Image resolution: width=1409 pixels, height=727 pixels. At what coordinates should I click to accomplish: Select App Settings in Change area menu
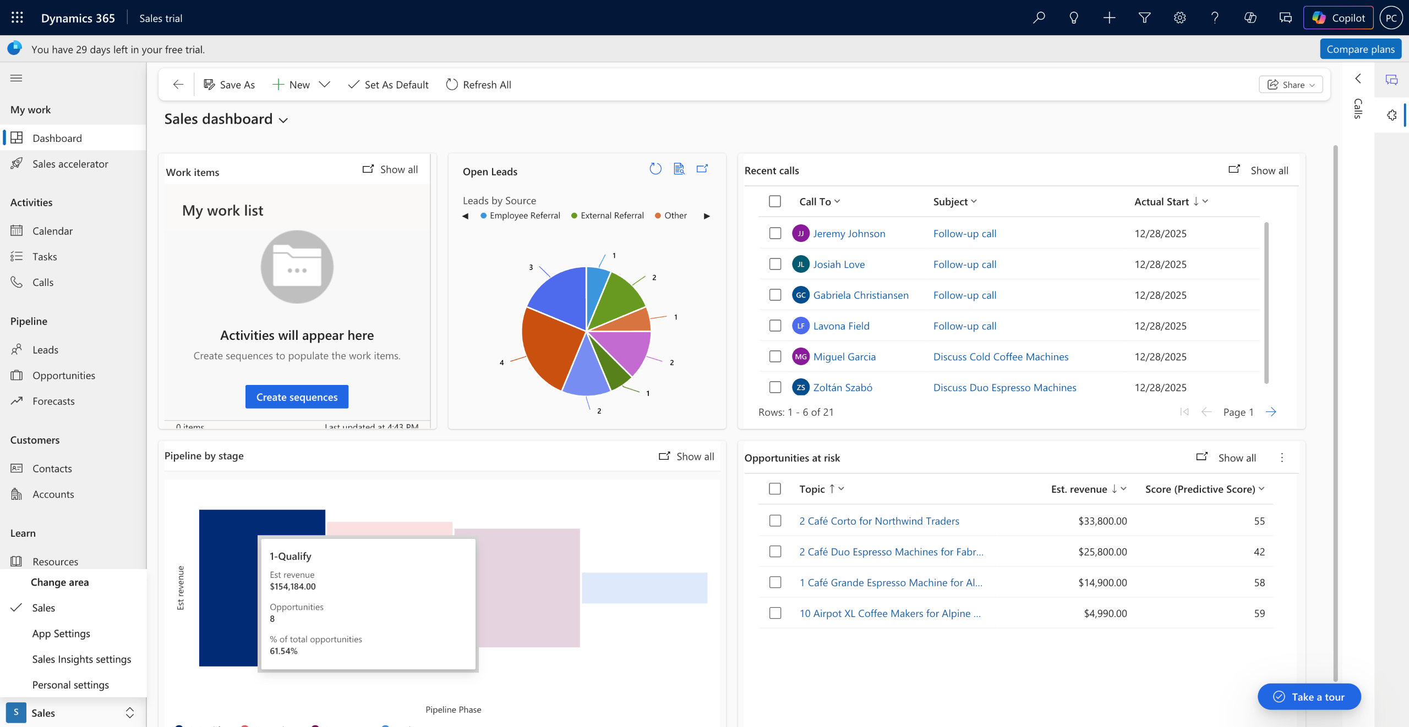pyautogui.click(x=61, y=633)
